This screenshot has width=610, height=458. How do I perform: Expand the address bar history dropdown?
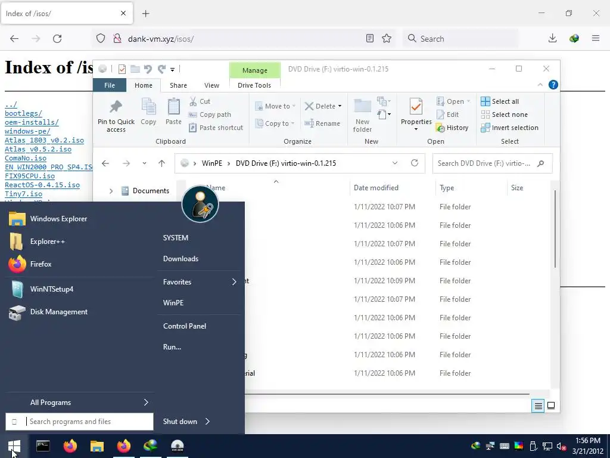click(395, 163)
